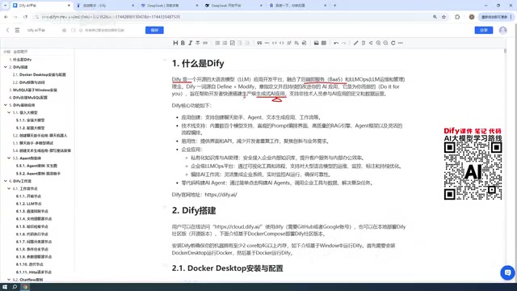Collapse outline section 6.2 Chatflow案例
Screen dimensions: 517x291
(9, 280)
